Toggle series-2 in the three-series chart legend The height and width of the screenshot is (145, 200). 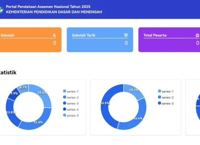click(166, 97)
